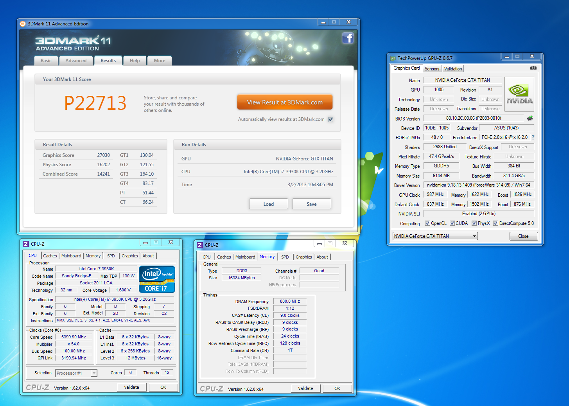Click the BIOS Version field in GPU-Z

pyautogui.click(x=474, y=118)
